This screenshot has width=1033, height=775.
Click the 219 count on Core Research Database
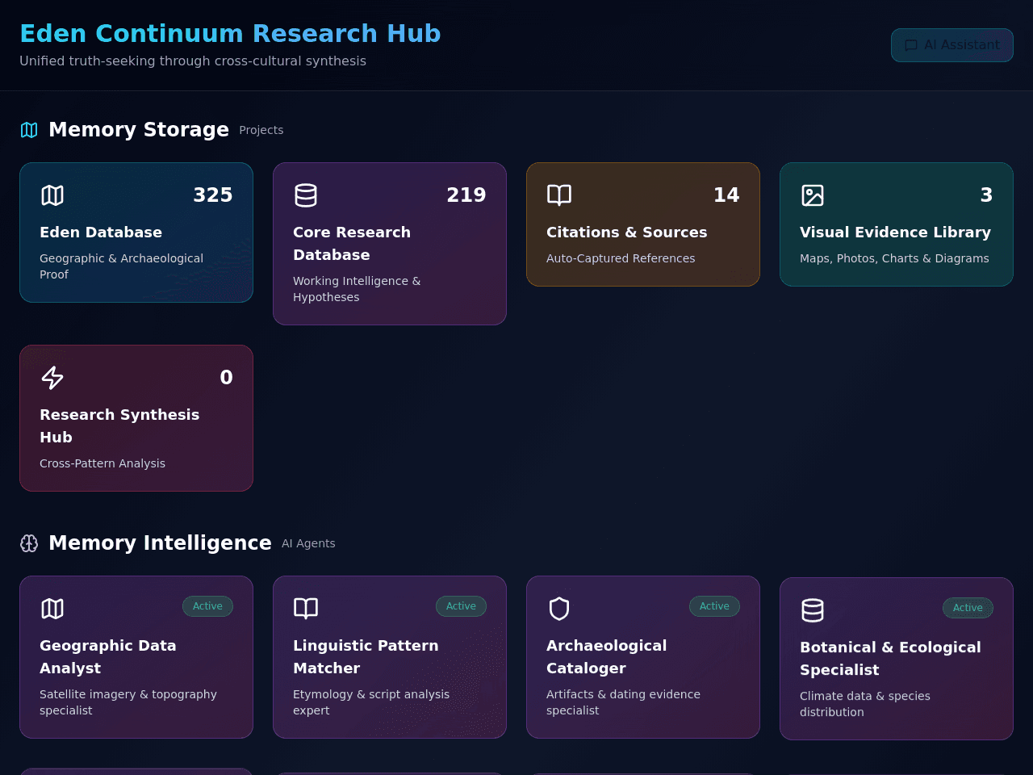coord(466,195)
